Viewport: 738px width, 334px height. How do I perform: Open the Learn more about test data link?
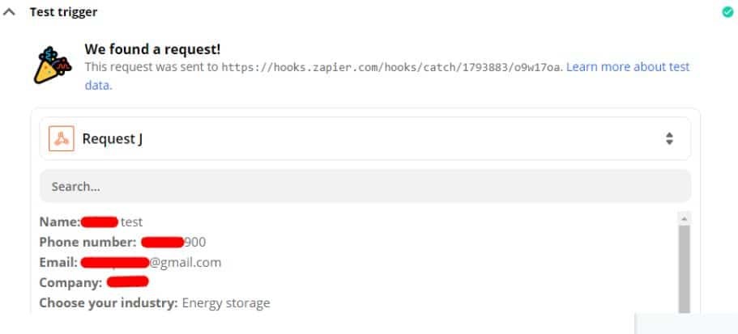[x=387, y=76]
